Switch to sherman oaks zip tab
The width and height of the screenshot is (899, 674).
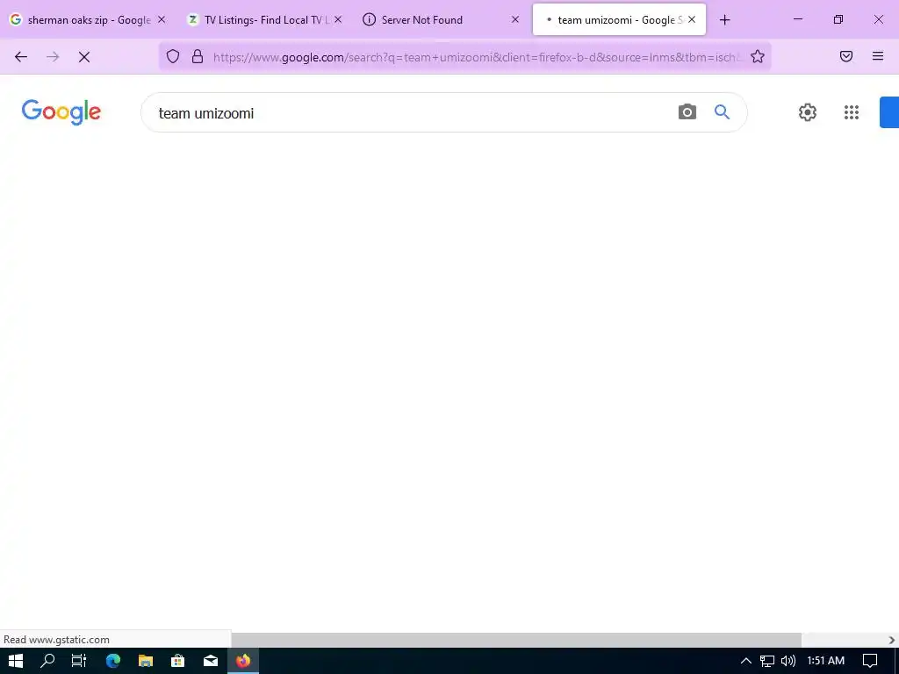tap(89, 20)
